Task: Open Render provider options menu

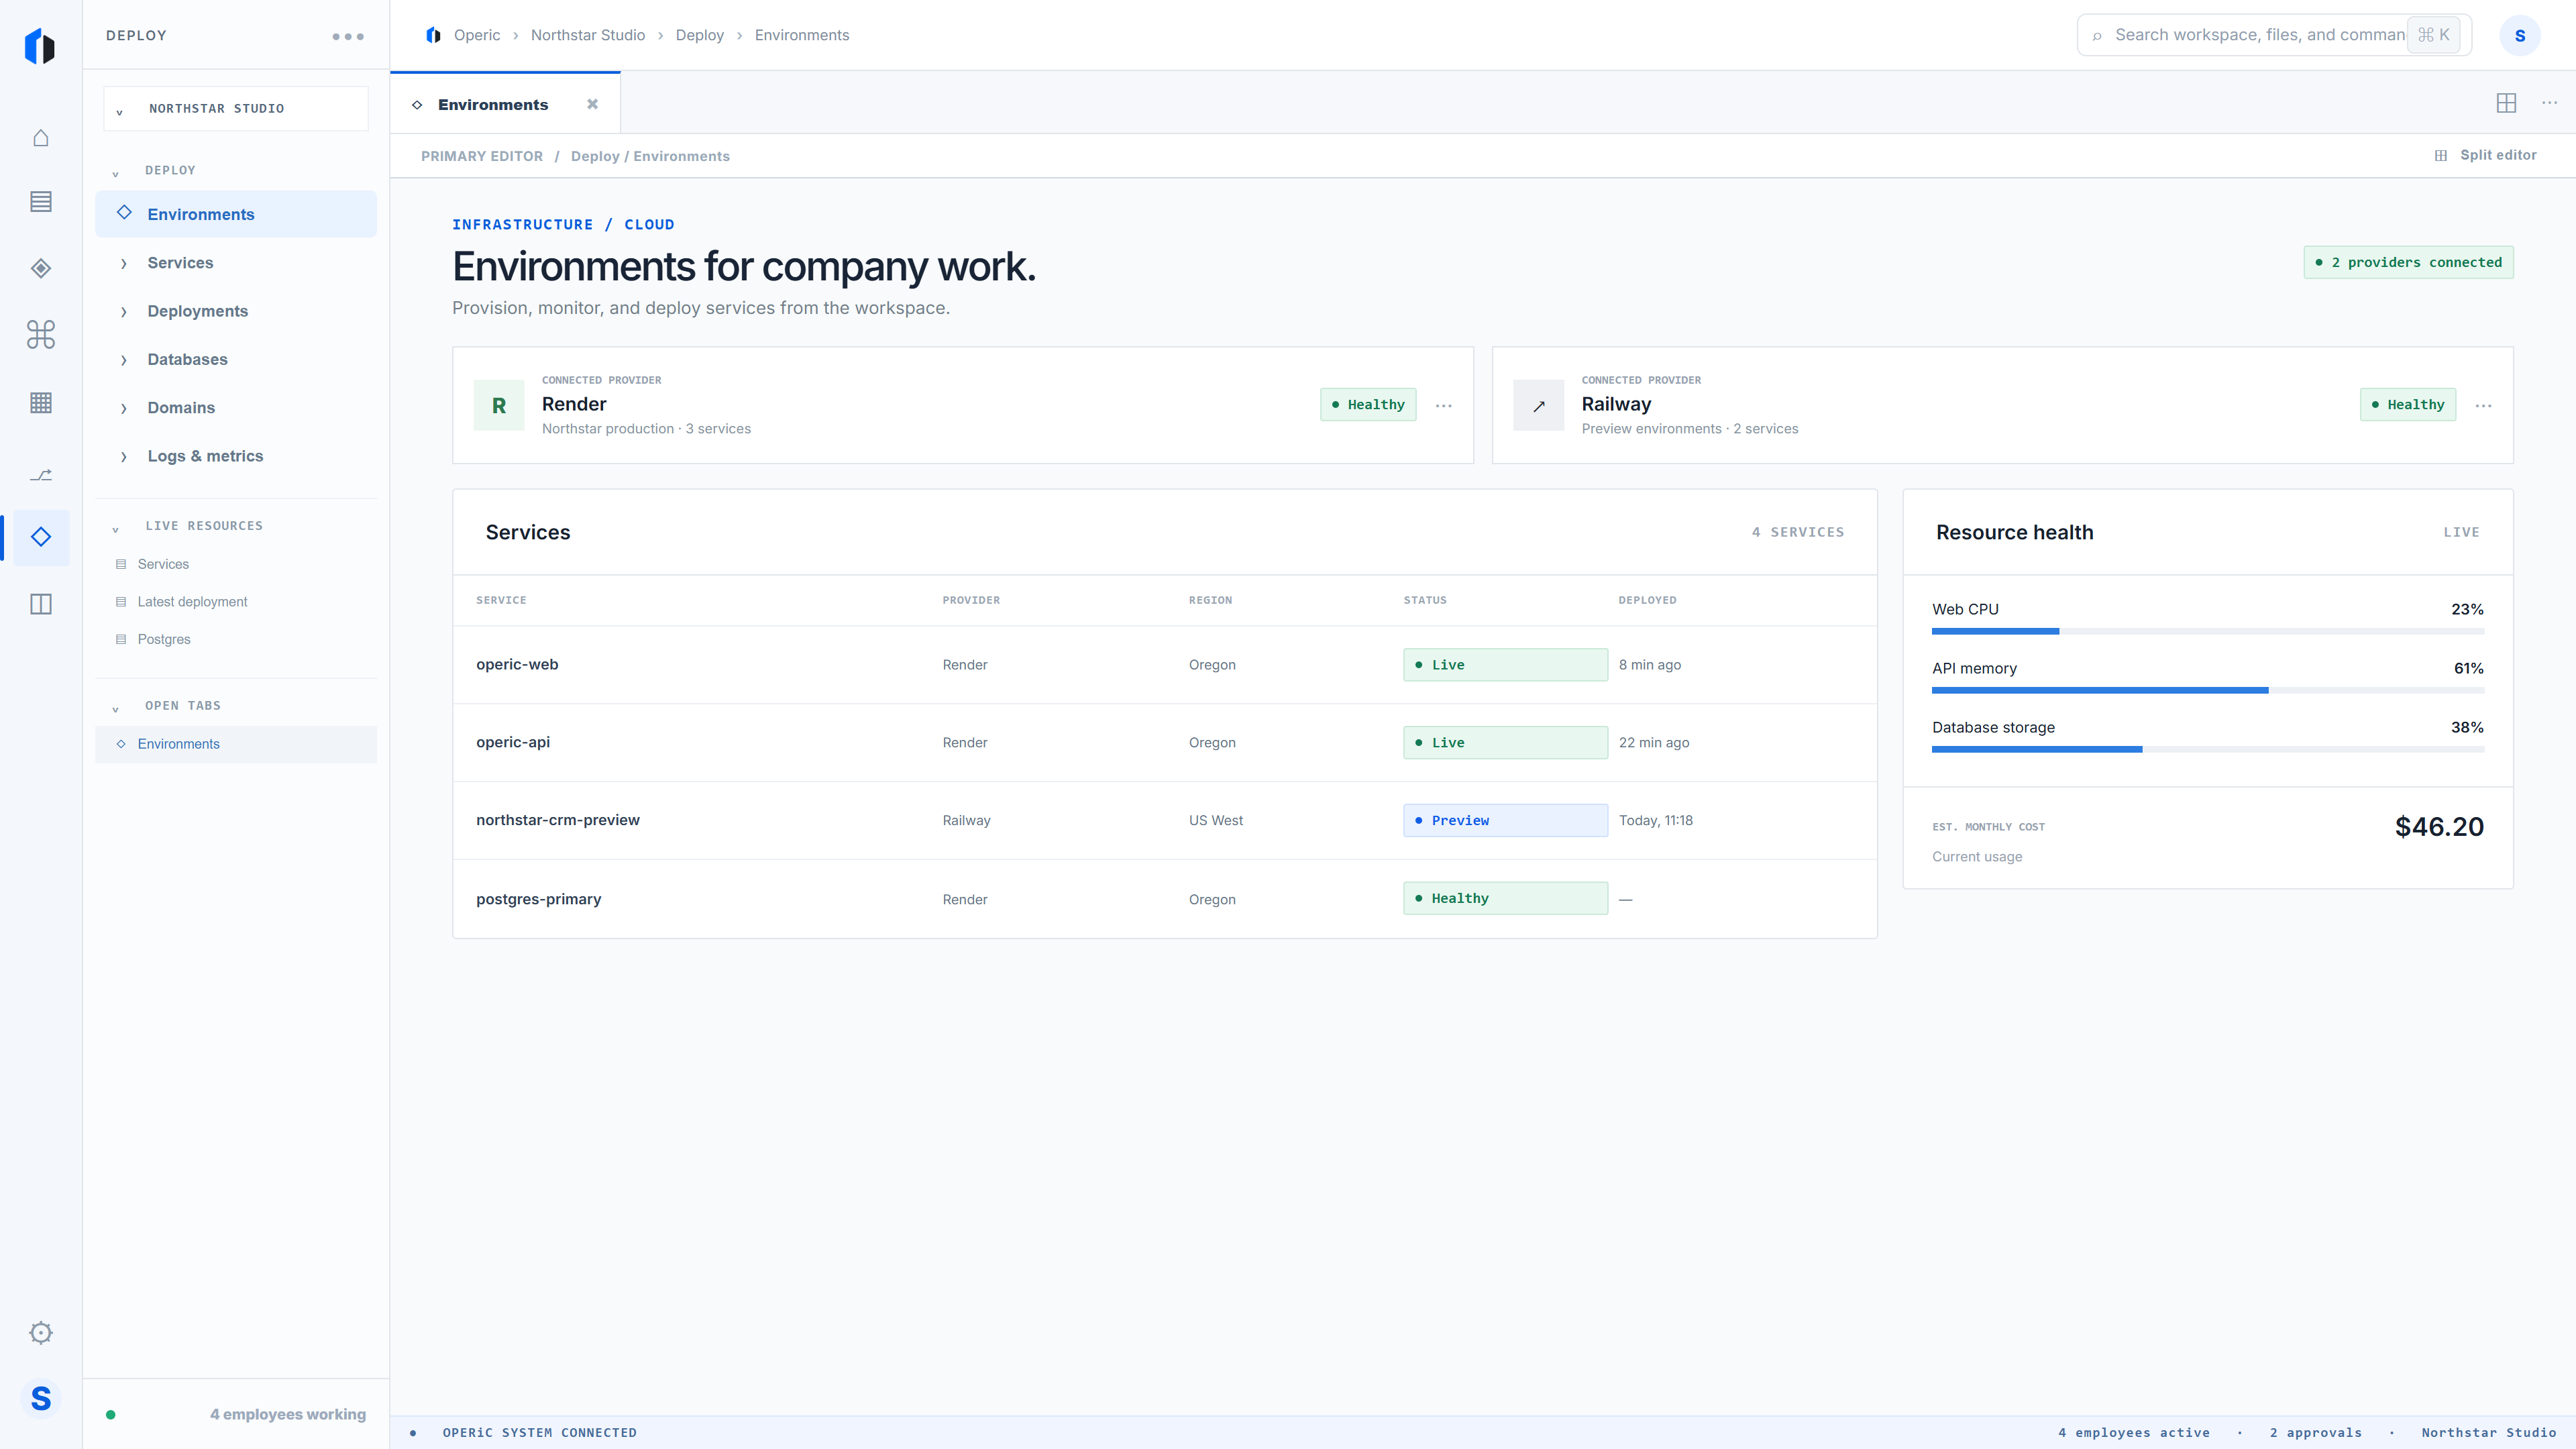Action: click(1444, 405)
